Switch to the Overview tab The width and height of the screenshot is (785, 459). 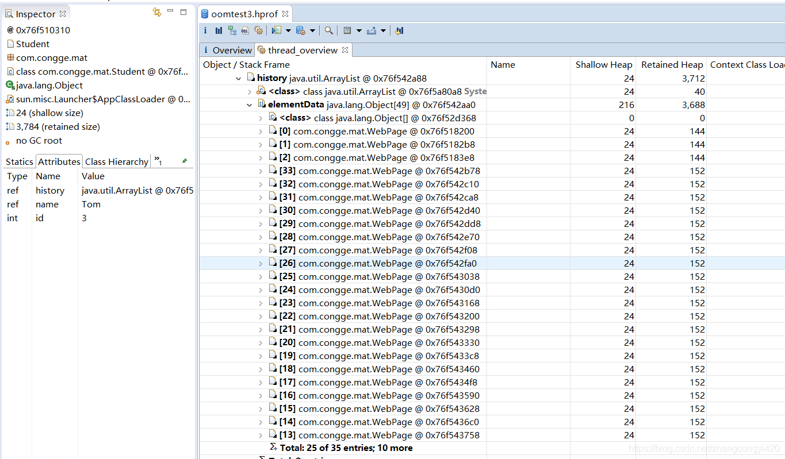coord(227,50)
